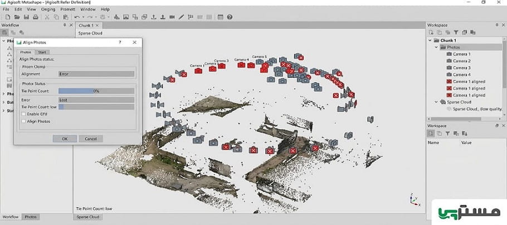The image size is (507, 225).
Task: Open the File menu
Action: click(6, 9)
